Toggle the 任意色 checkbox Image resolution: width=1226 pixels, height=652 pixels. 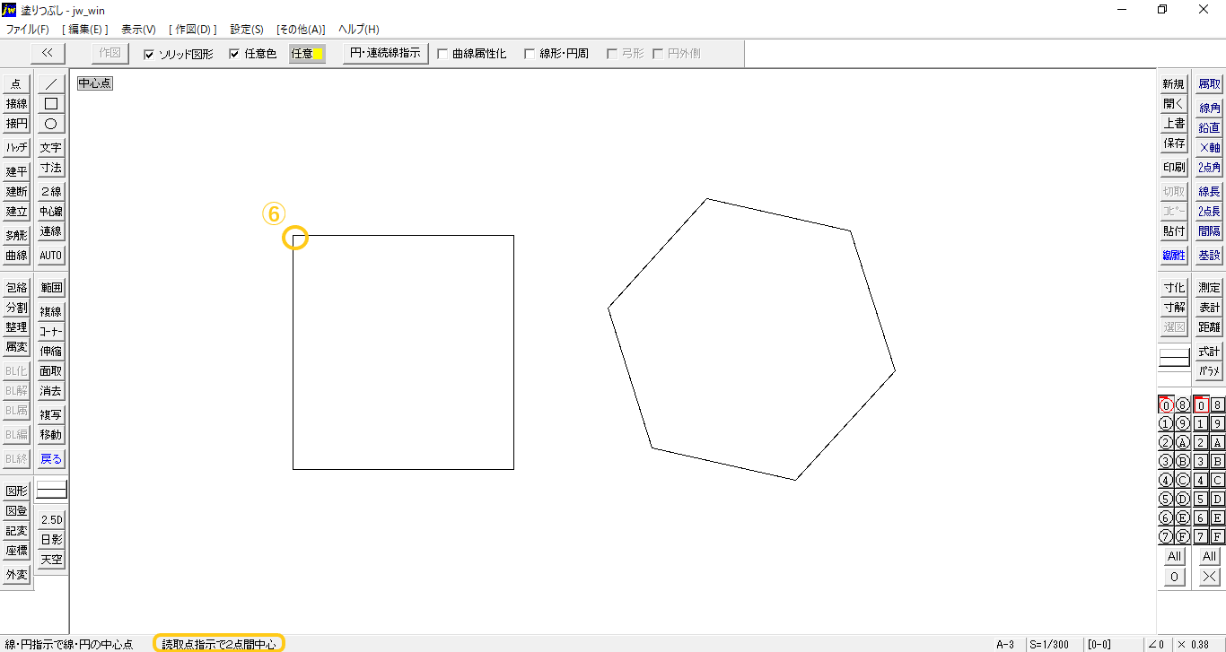[x=235, y=54]
